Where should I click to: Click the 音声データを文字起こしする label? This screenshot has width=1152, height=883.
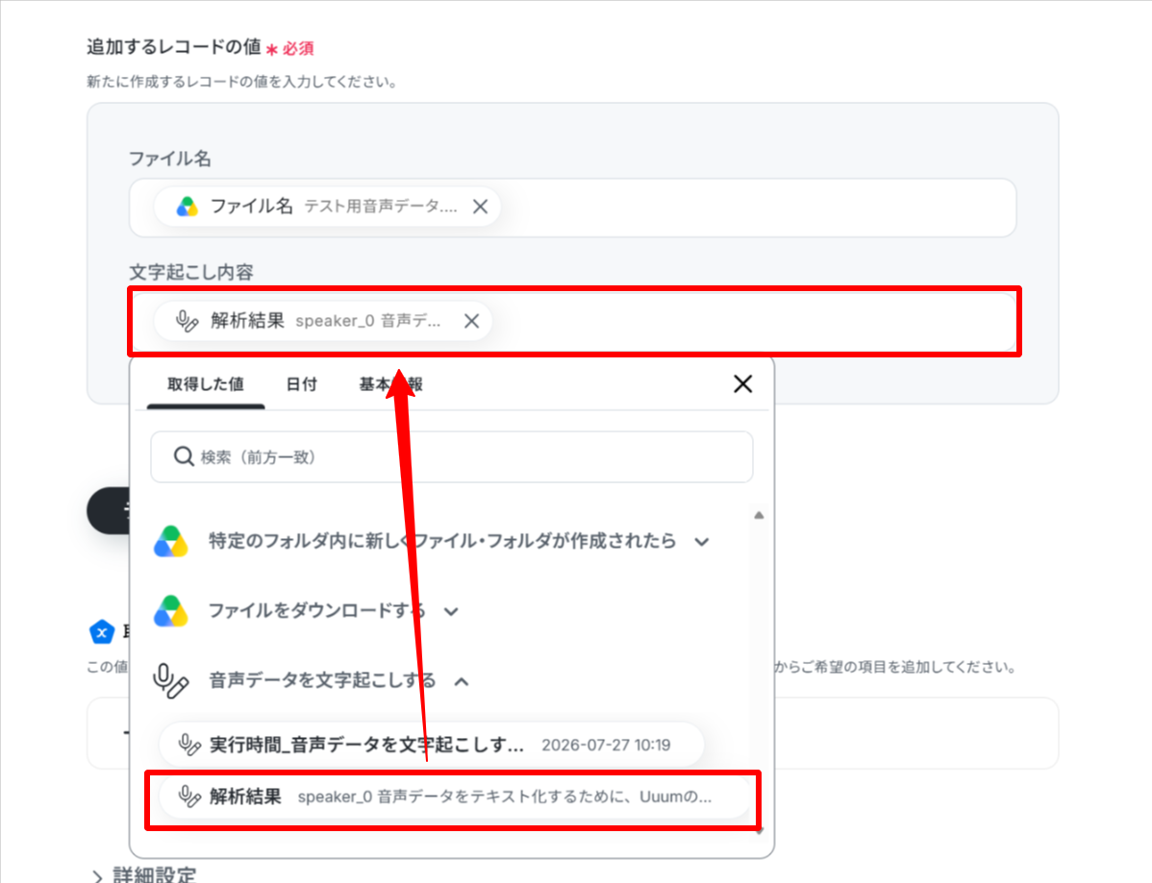coord(322,681)
